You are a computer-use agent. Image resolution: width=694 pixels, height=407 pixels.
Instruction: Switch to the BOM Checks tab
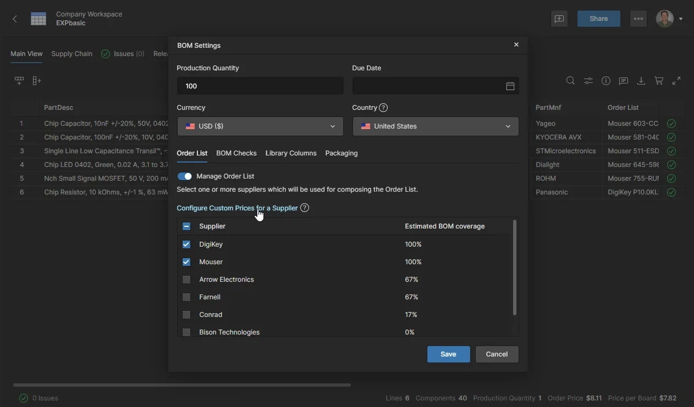coord(236,153)
